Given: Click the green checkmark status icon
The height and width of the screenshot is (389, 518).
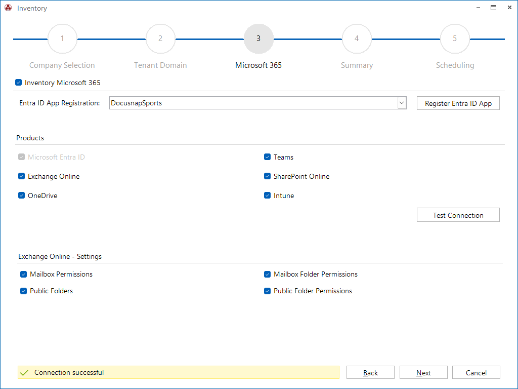Looking at the screenshot, I should click(x=24, y=373).
